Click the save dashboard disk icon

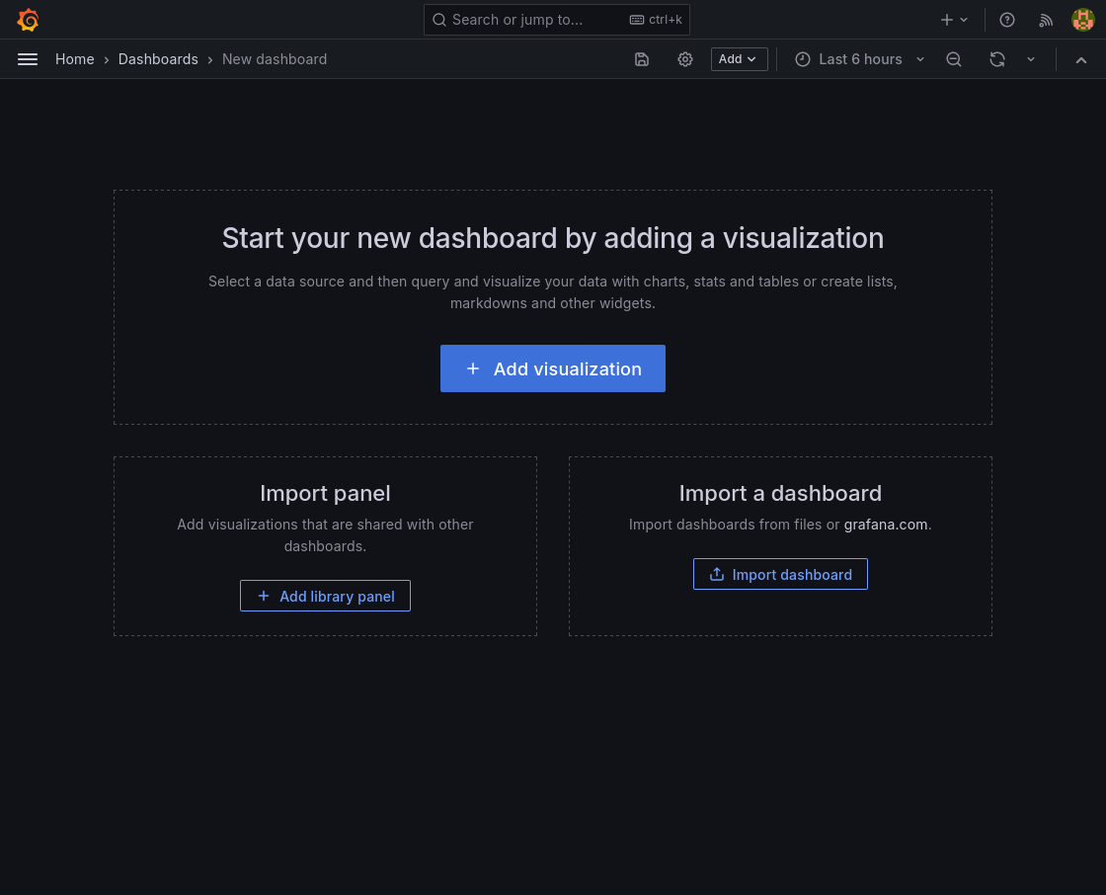point(642,59)
